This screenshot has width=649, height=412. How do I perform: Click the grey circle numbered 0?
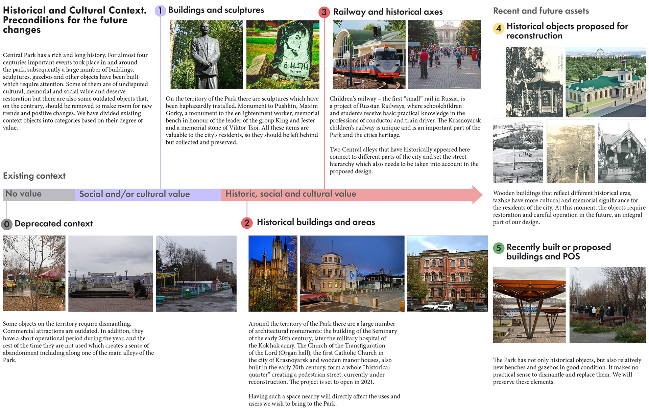6,224
